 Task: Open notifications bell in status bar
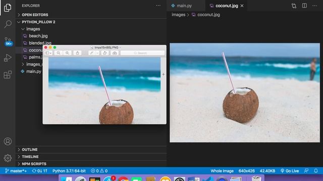tap(316, 171)
